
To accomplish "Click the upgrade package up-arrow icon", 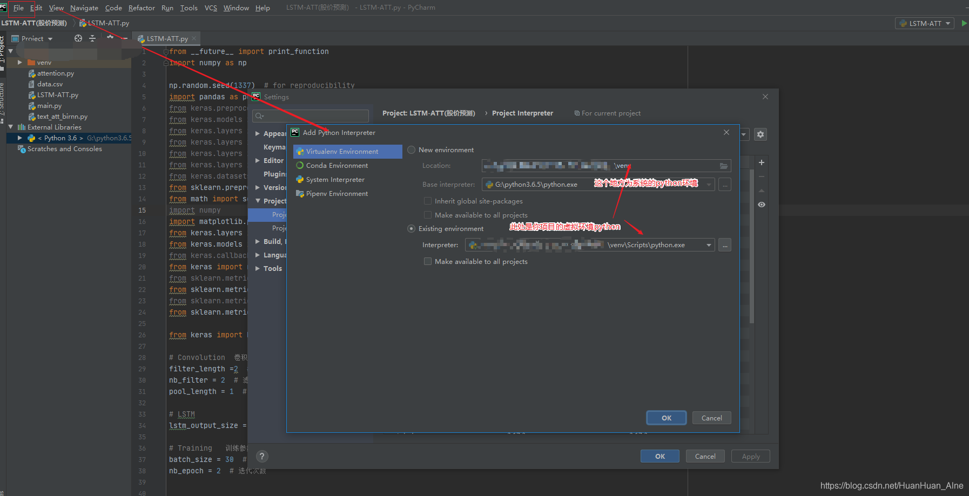I will pyautogui.click(x=762, y=191).
